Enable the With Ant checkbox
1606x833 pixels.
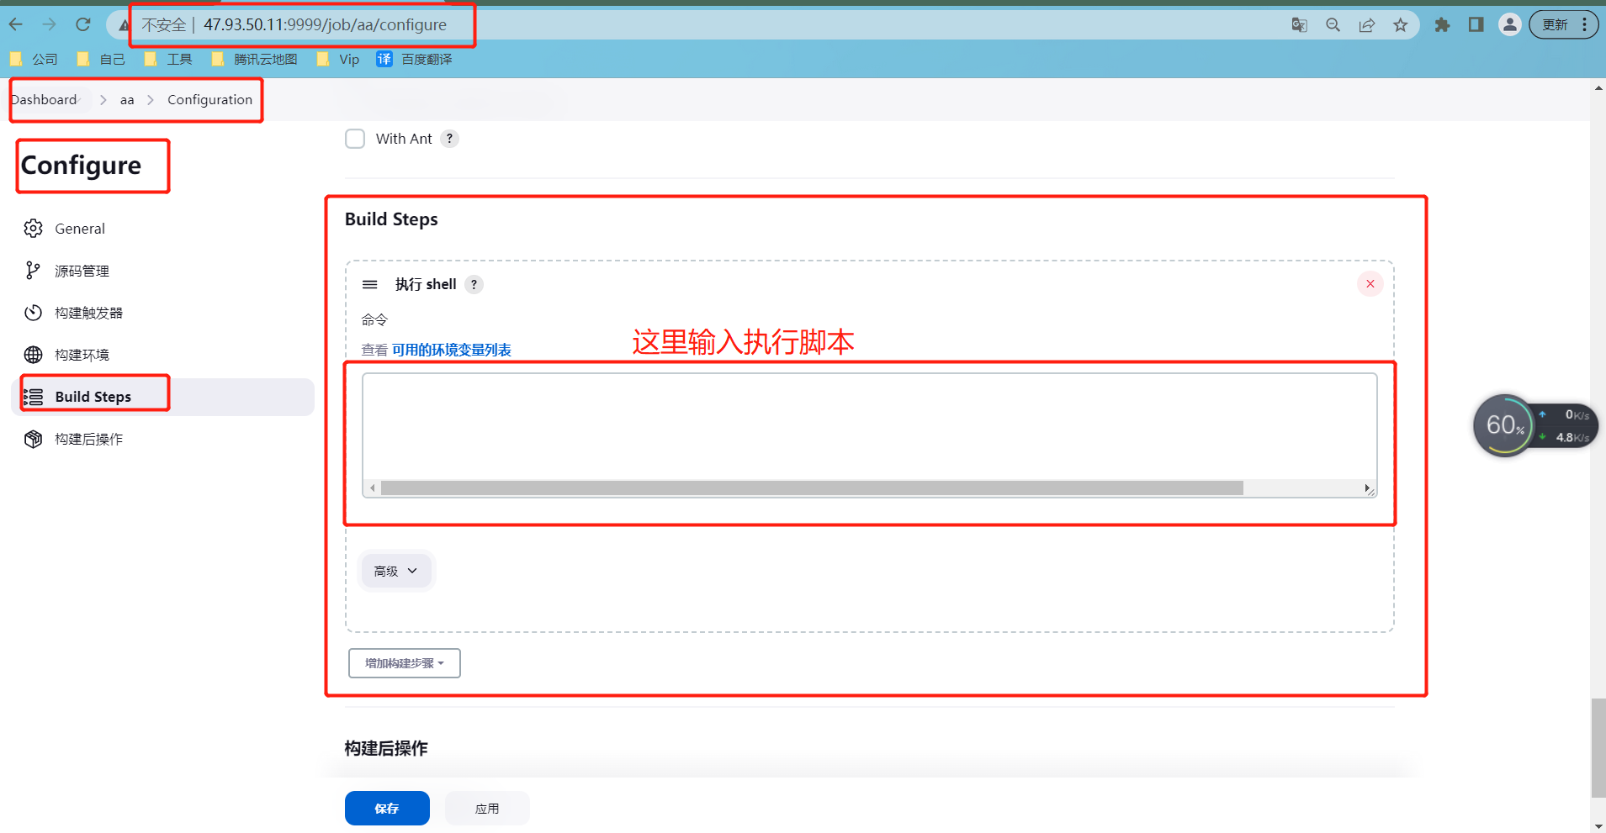tap(355, 139)
